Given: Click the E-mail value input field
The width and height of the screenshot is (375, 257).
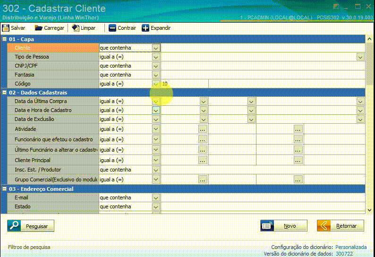Looking at the screenshot, I should pos(263,197).
